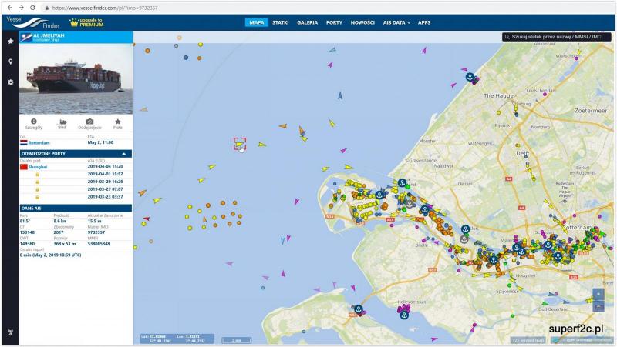617x347 pixels.
Task: Select the highlighted vessel on the map
Action: coord(240,143)
